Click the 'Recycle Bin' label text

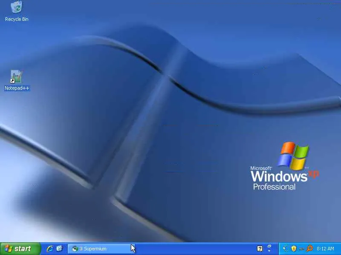coord(17,19)
